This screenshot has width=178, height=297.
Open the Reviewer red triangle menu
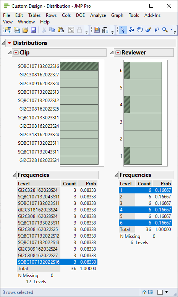click(118, 53)
